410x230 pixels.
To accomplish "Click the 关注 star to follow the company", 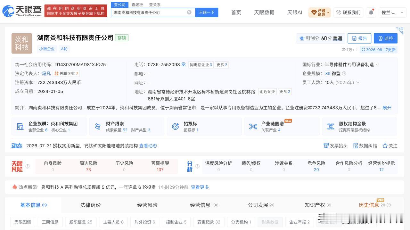I will (390, 146).
